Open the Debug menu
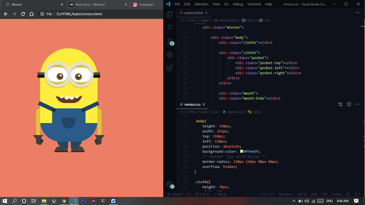365x205 pixels. click(238, 4)
